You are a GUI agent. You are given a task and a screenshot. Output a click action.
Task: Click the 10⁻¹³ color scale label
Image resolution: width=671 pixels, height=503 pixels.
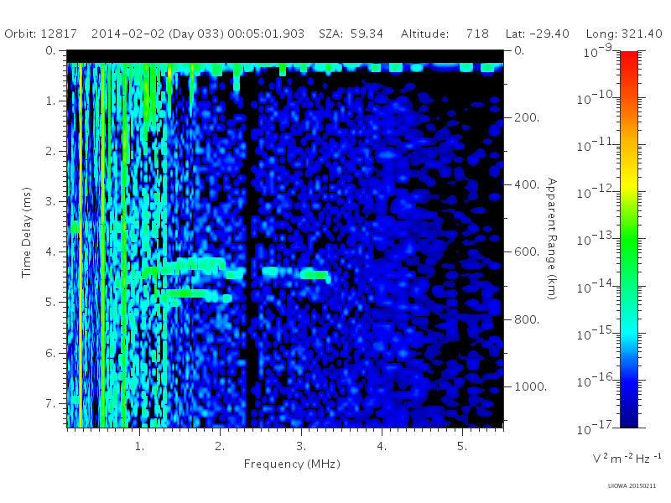[596, 239]
